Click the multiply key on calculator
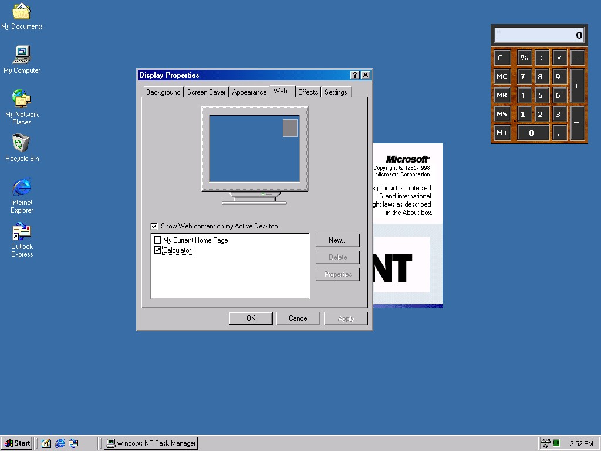 pos(559,58)
